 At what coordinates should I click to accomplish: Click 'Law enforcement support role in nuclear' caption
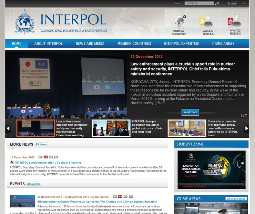pos(72,128)
